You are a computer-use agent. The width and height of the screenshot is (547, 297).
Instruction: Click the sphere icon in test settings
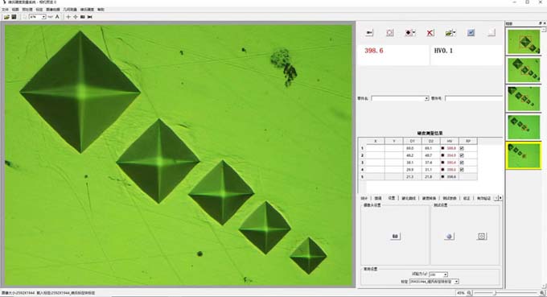(x=450, y=237)
